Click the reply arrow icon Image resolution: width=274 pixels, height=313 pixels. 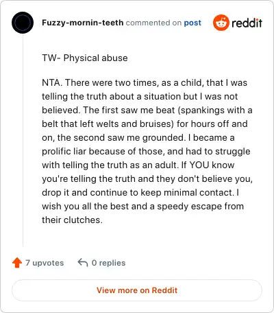coord(83,263)
